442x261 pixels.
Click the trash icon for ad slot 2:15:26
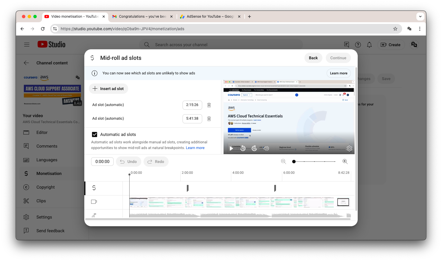tap(209, 105)
